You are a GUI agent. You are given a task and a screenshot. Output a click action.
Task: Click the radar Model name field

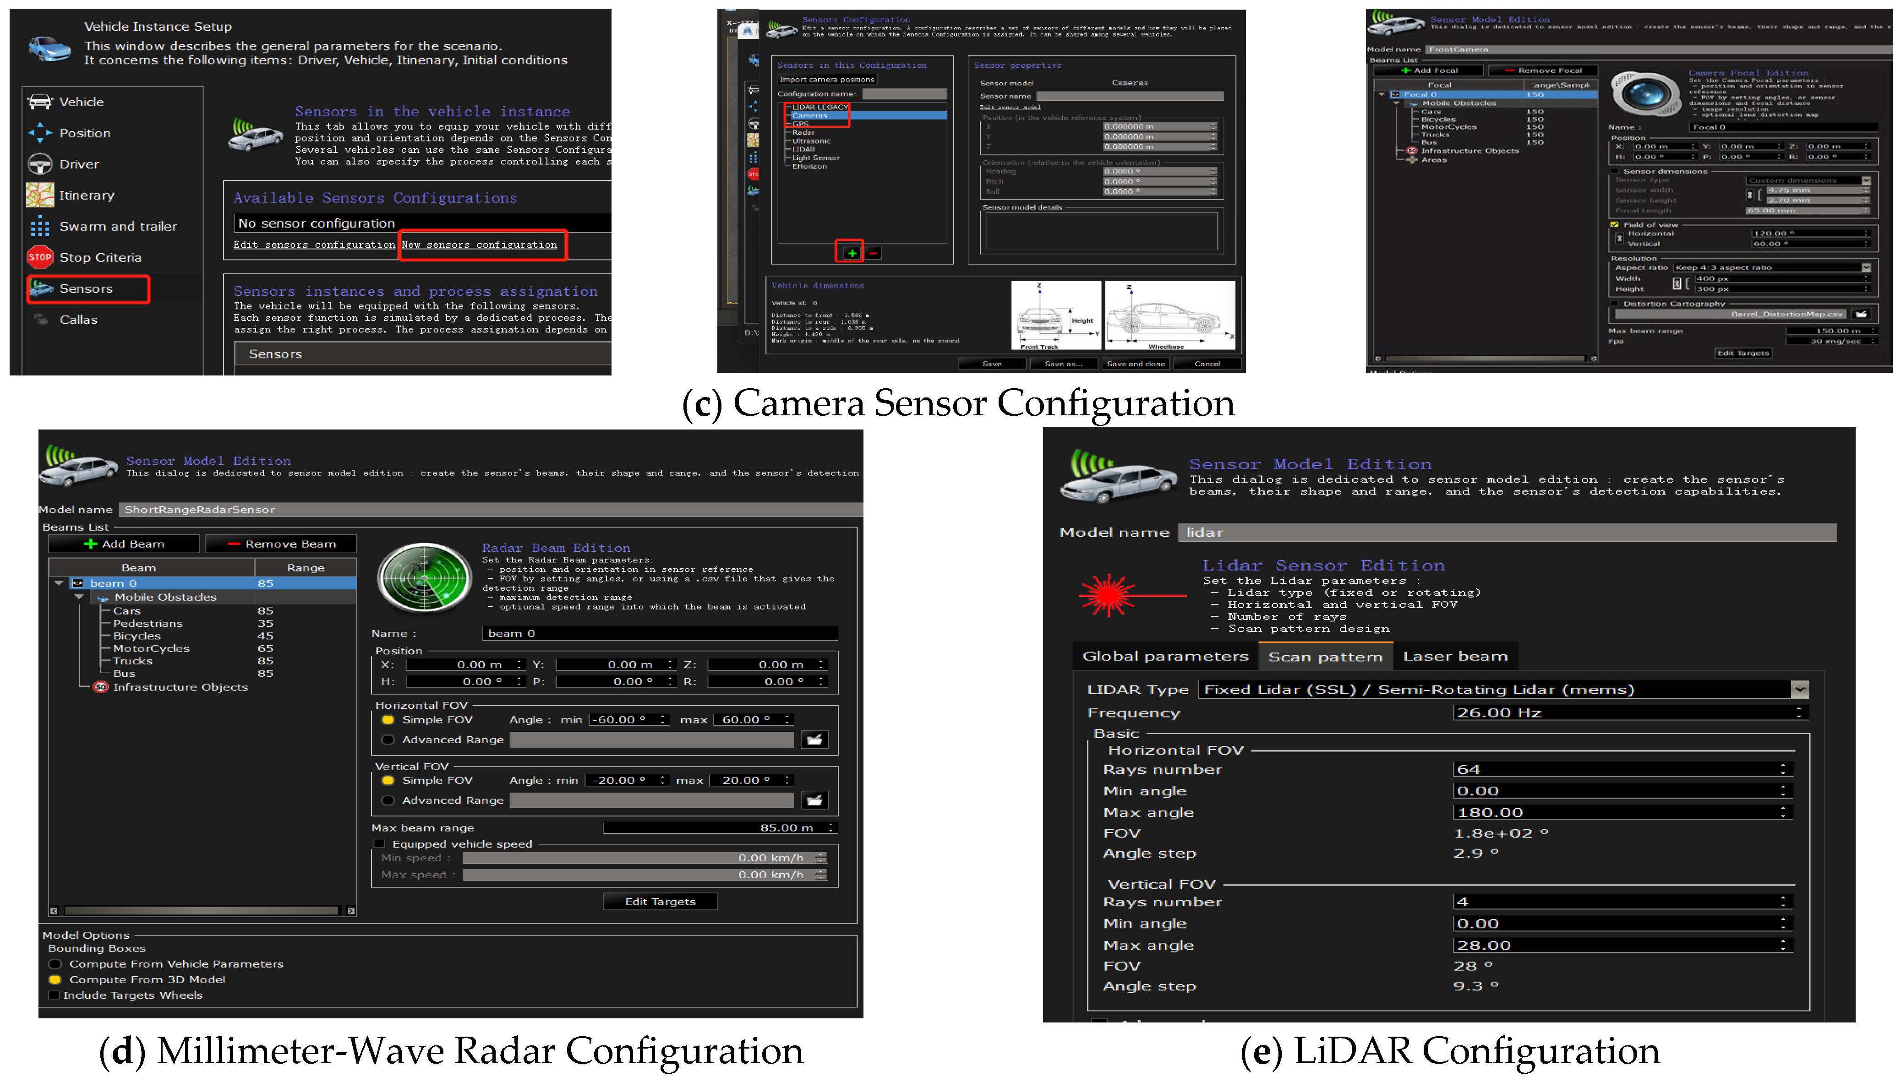coord(491,509)
